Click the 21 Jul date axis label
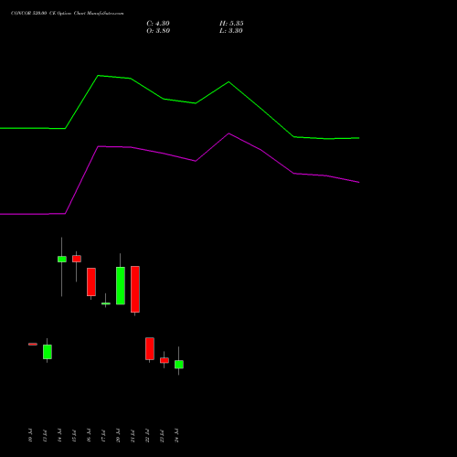Viewport: 457px width, 457px height. click(x=133, y=435)
